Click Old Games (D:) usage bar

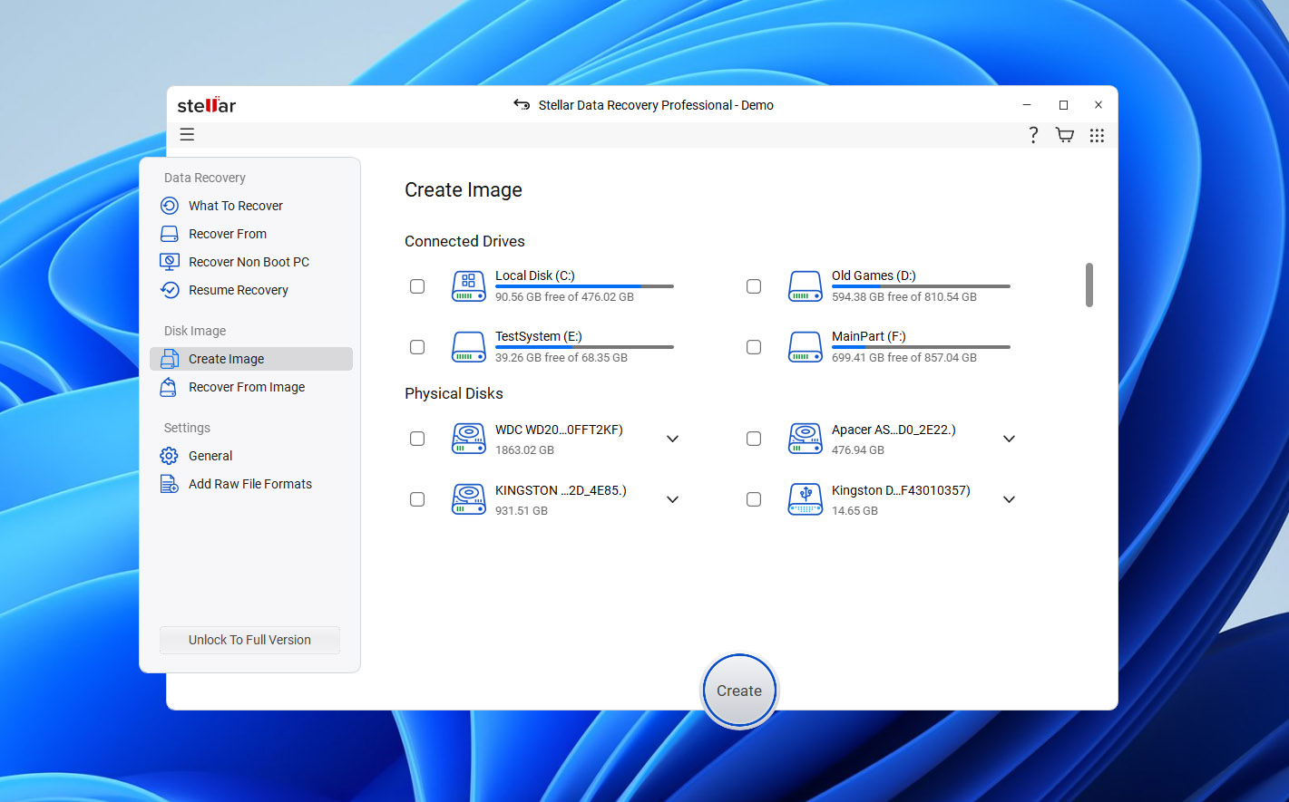click(x=921, y=286)
